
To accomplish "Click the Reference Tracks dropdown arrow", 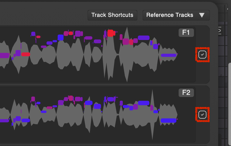I will [202, 15].
